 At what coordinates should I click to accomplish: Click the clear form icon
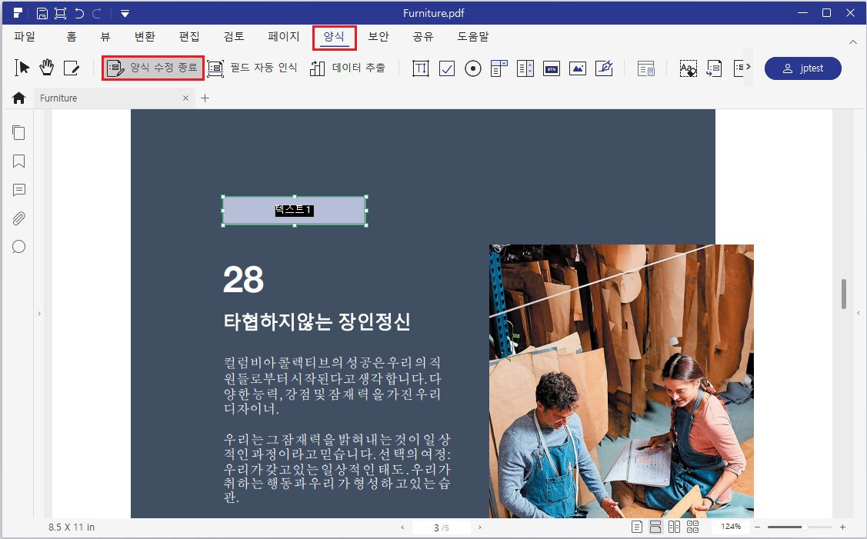(x=688, y=68)
